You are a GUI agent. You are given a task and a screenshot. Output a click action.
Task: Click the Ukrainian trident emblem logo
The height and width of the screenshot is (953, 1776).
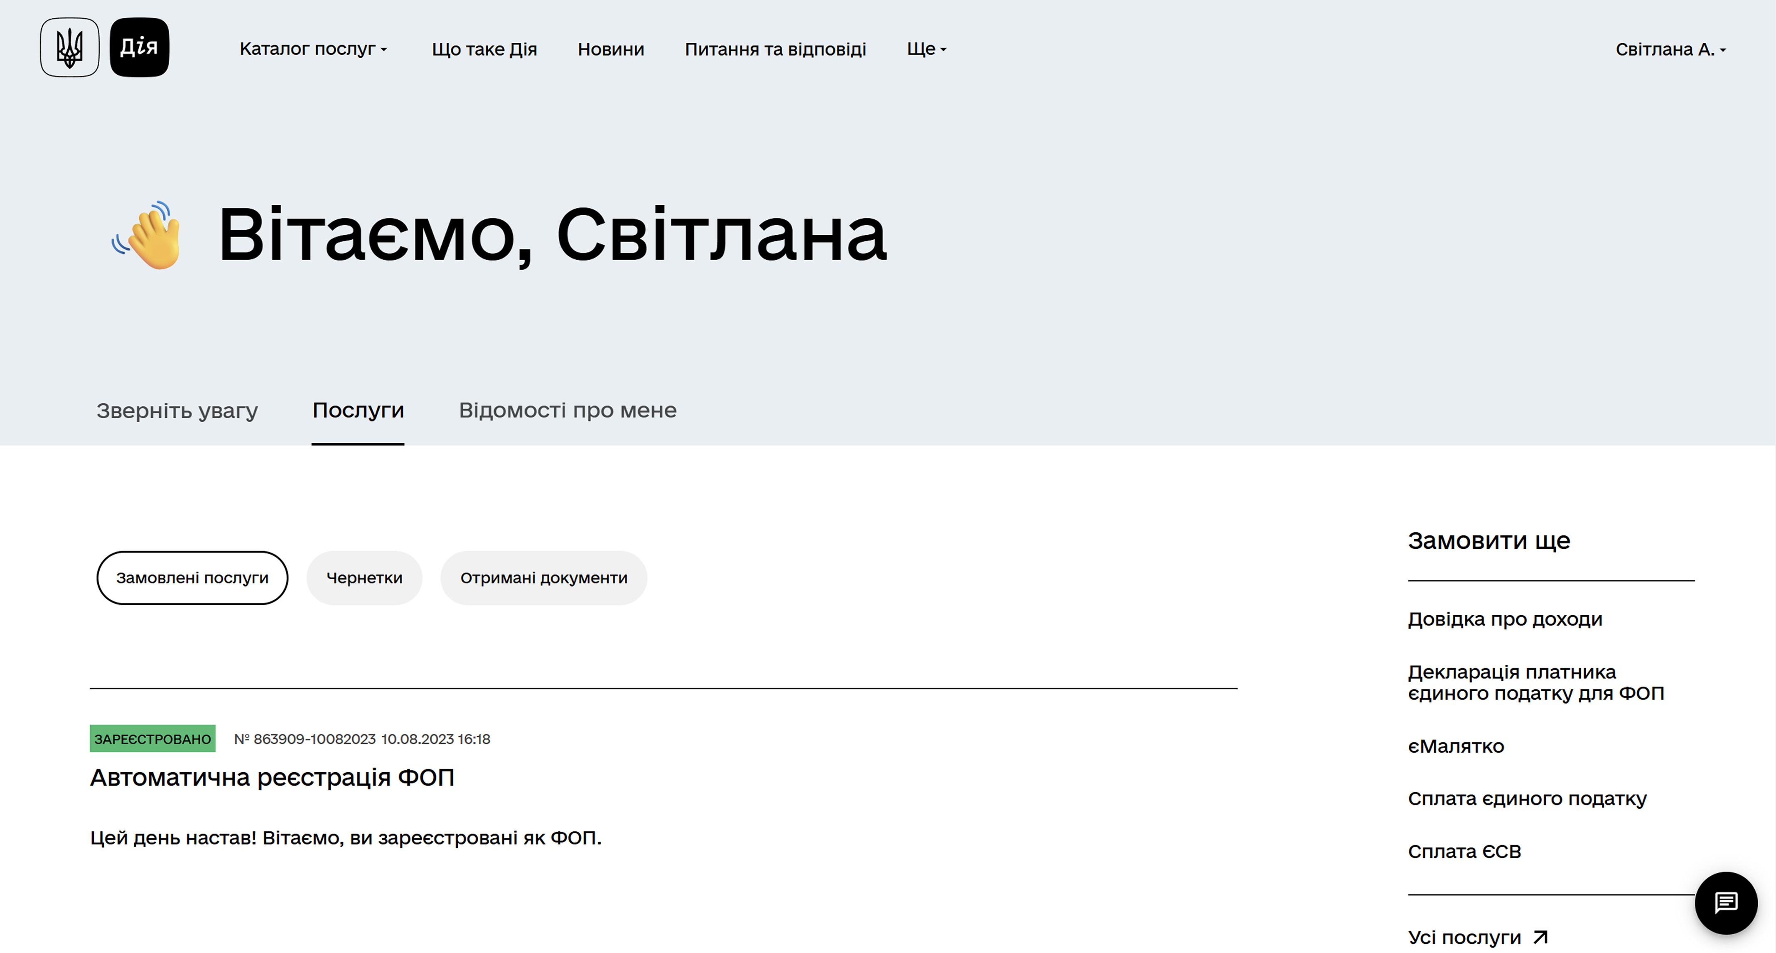(70, 48)
